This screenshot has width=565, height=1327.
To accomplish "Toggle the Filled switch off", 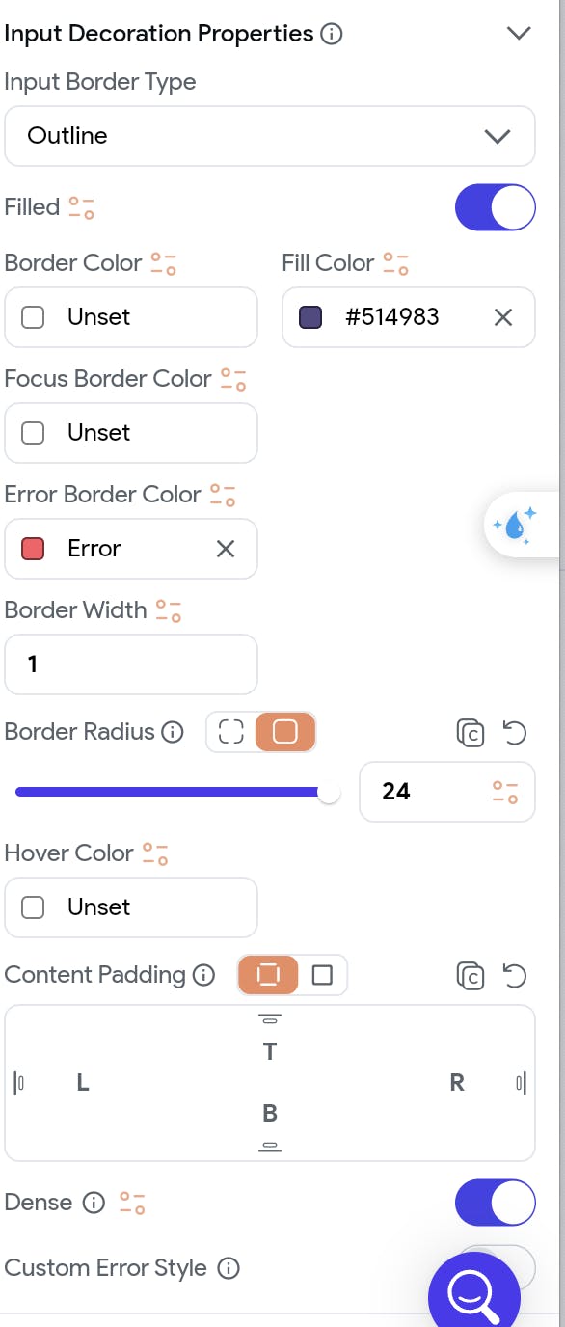I will coord(495,207).
